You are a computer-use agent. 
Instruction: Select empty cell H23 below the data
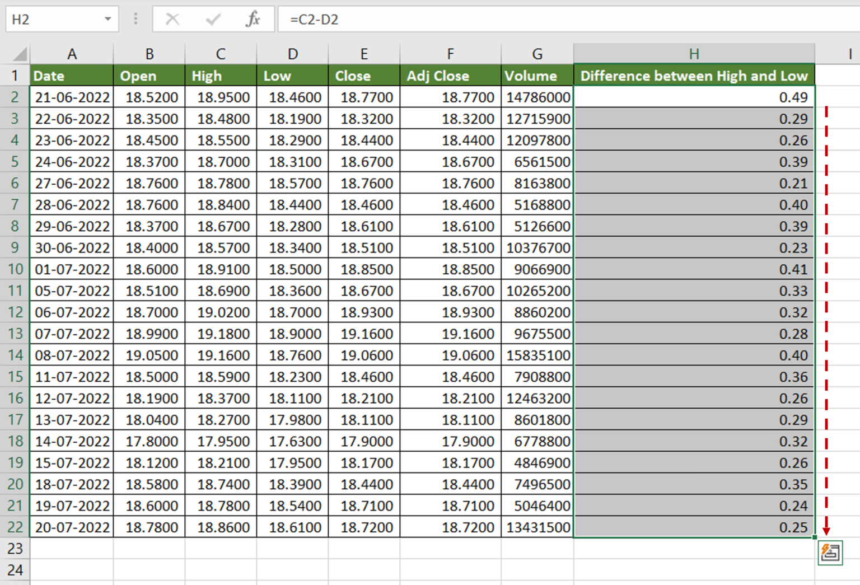pos(694,549)
